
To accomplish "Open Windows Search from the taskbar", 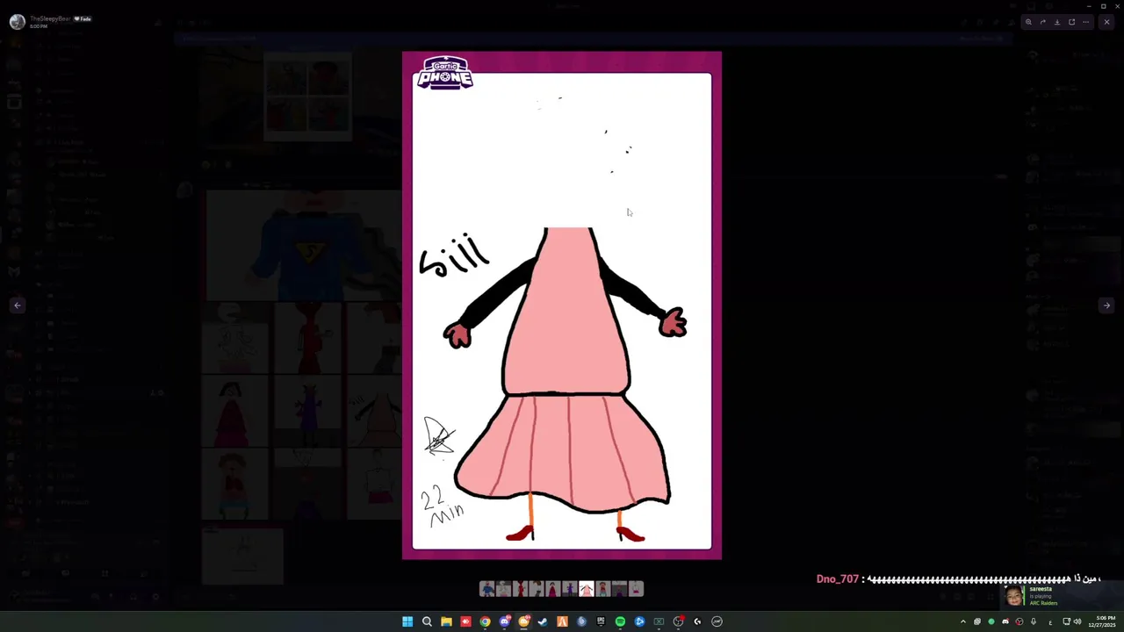I will pyautogui.click(x=427, y=621).
